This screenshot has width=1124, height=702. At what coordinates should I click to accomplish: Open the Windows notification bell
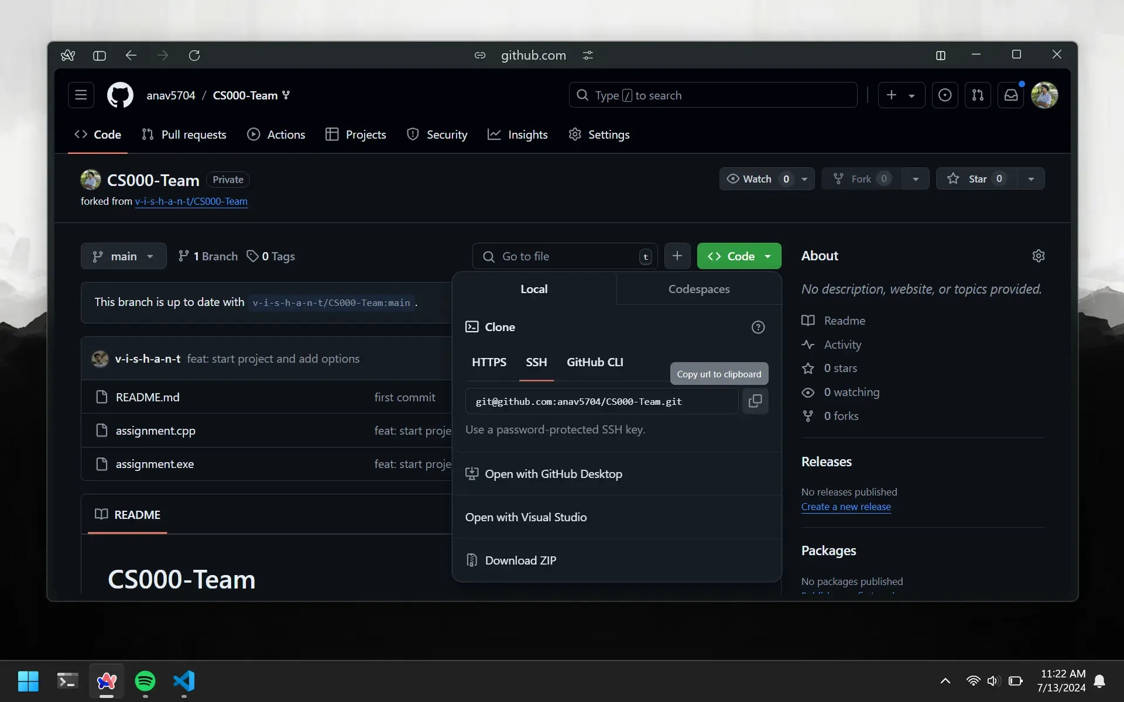pos(1099,681)
